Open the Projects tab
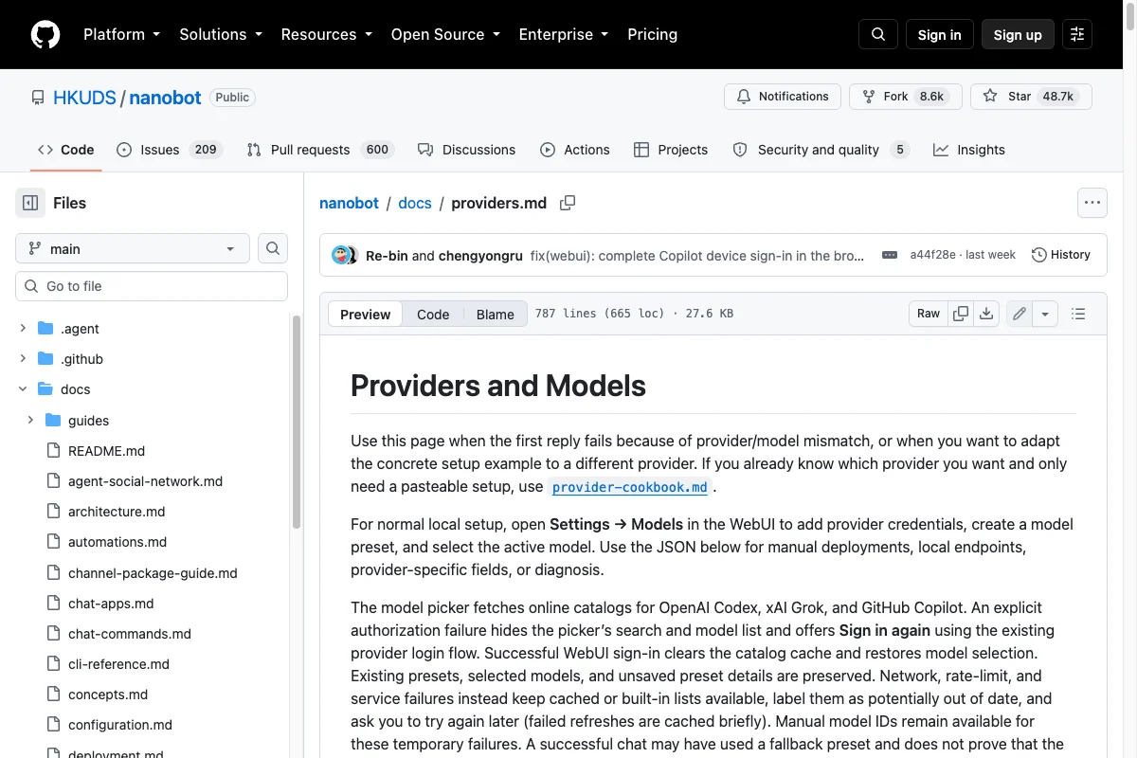 tap(671, 150)
